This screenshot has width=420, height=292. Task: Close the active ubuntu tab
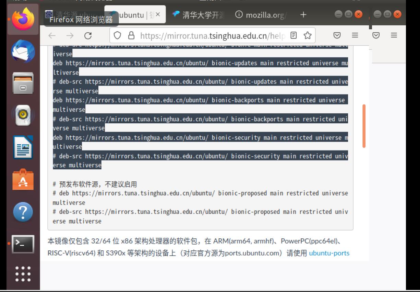158,14
